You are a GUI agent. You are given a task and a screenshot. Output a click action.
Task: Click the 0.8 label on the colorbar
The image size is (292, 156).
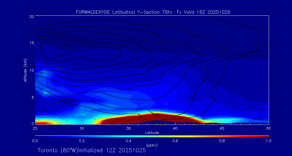[222, 141]
